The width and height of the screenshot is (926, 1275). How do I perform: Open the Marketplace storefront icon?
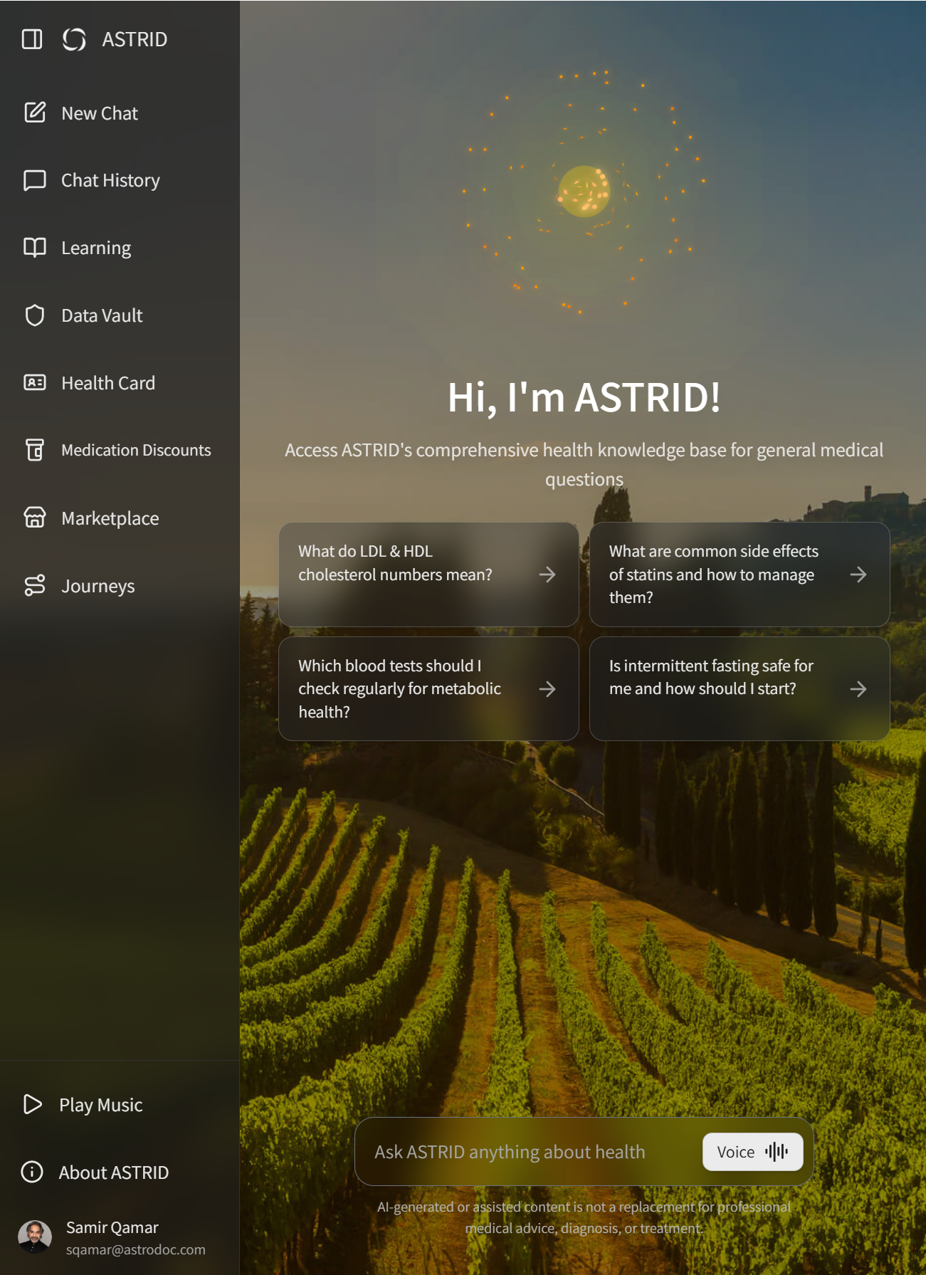click(x=35, y=518)
